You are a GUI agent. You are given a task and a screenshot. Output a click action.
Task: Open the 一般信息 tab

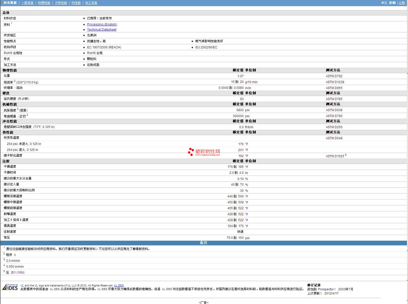[27, 3]
